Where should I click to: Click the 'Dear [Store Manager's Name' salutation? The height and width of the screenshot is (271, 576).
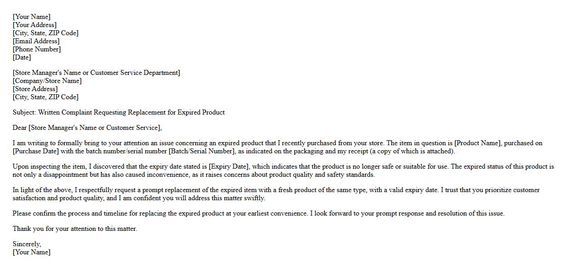click(87, 128)
